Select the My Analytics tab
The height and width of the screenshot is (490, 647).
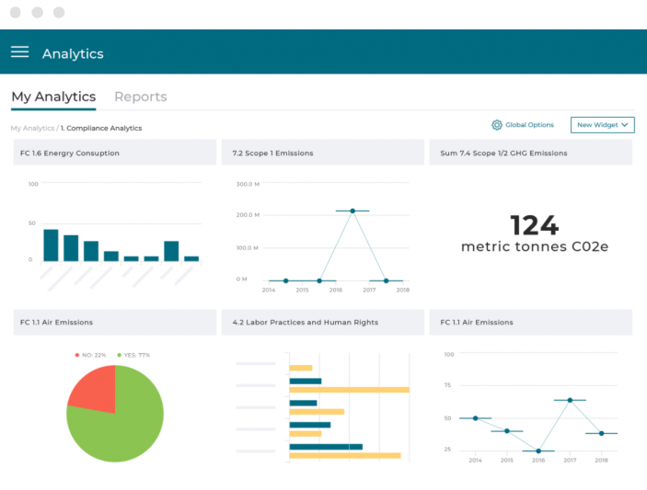(53, 97)
